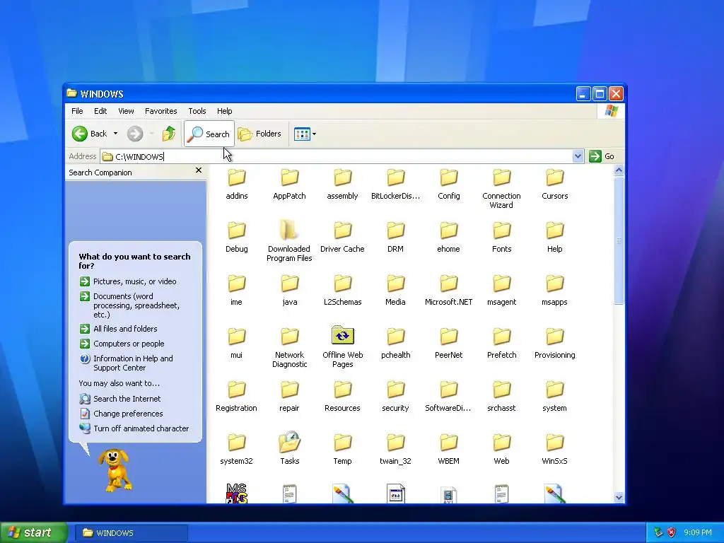Screen dimensions: 724x543
Task: Close the Search Companion pane
Action: (199, 170)
